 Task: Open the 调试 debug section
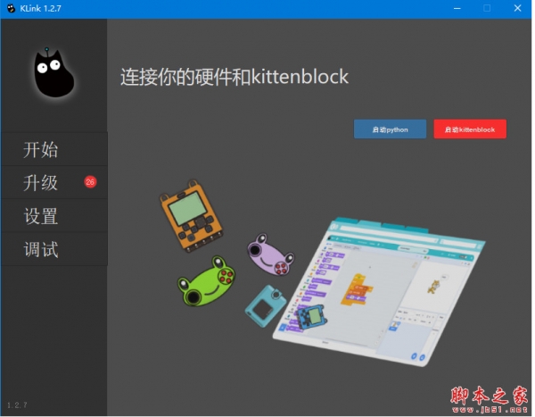click(x=53, y=249)
